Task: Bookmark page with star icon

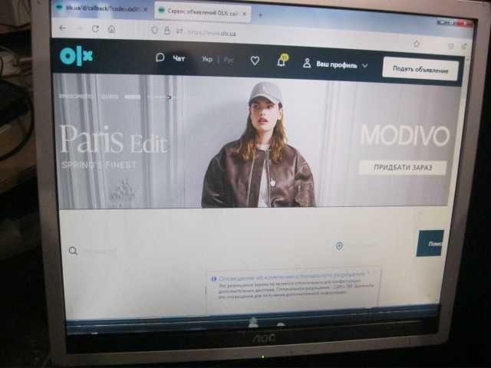Action: pos(416,44)
